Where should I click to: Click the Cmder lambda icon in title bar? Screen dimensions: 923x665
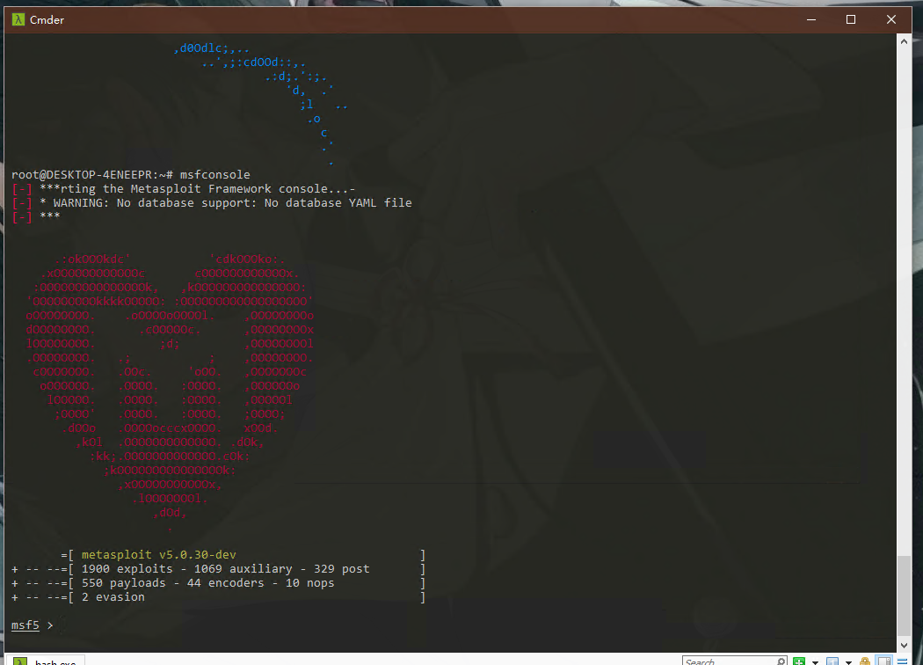pos(18,19)
